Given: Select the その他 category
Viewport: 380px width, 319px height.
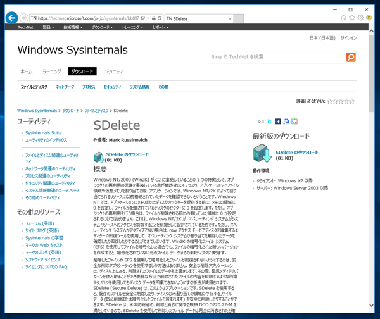Looking at the screenshot, I should point(163,87).
